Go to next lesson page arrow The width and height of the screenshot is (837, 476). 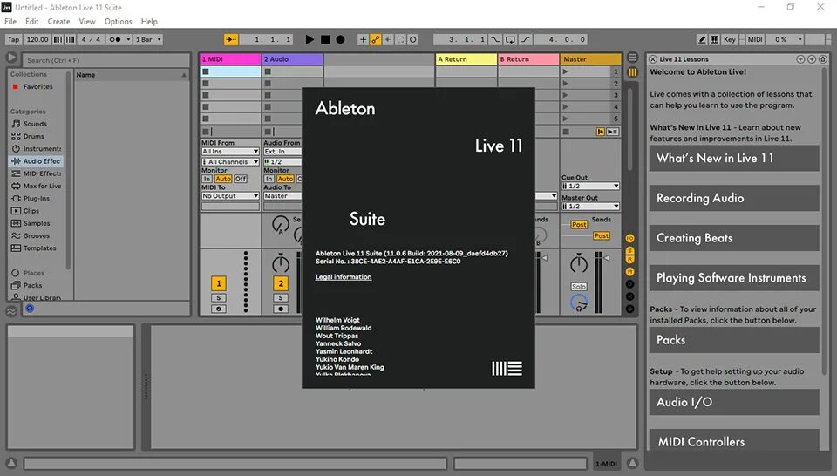point(812,59)
